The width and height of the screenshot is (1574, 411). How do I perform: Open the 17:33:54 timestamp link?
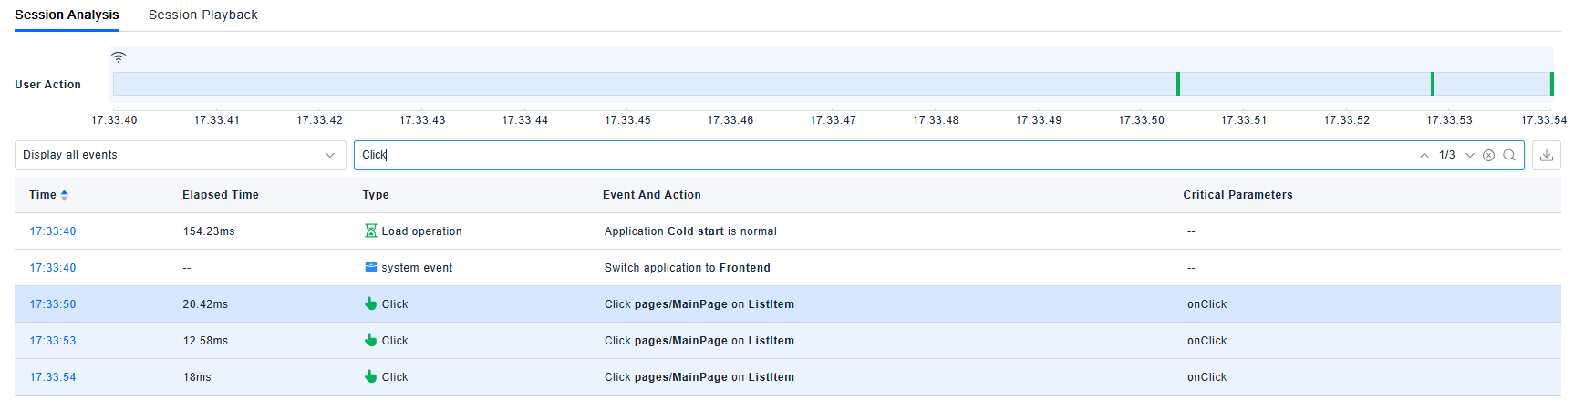click(x=53, y=377)
